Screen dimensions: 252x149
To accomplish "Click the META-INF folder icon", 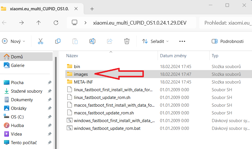I will pyautogui.click(x=69, y=82).
